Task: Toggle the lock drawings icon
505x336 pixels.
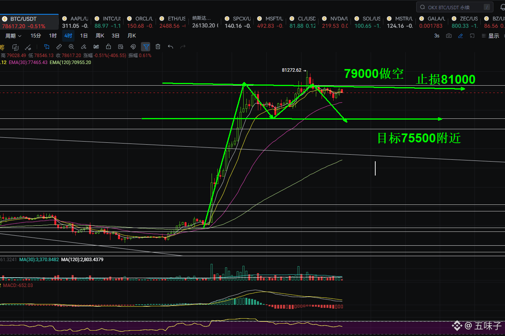Action: (x=108, y=47)
